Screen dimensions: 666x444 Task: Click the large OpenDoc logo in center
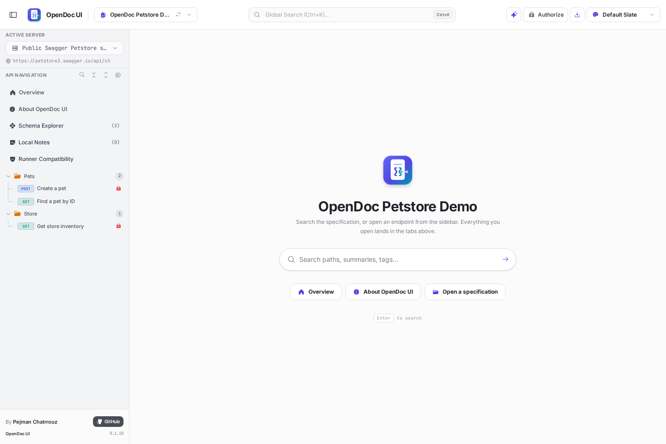pos(398,170)
